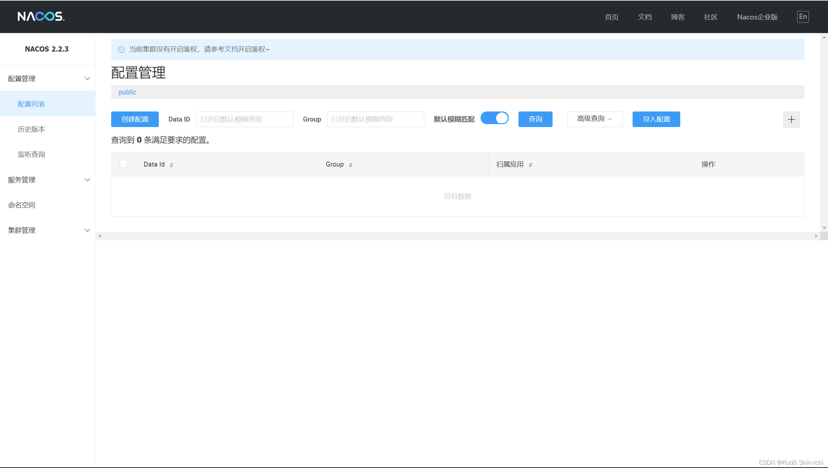Click the 没有数据 empty table message
Image resolution: width=828 pixels, height=468 pixels.
tap(458, 196)
